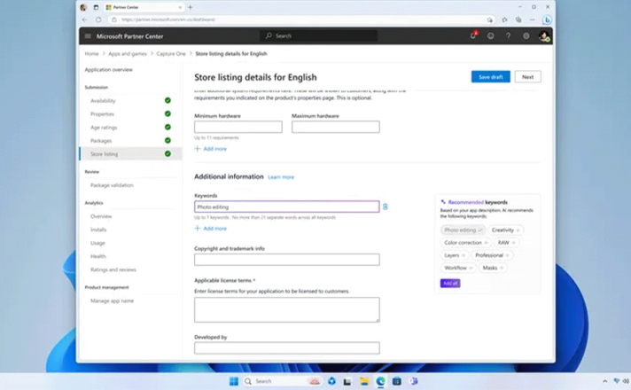This screenshot has height=390, width=631.
Task: Go to Apps and games breadcrumb
Action: (x=128, y=53)
